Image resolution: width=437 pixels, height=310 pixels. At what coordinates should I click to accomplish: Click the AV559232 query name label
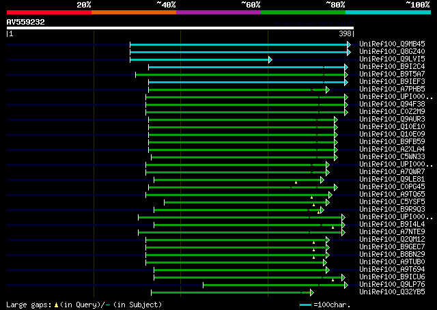click(26, 22)
